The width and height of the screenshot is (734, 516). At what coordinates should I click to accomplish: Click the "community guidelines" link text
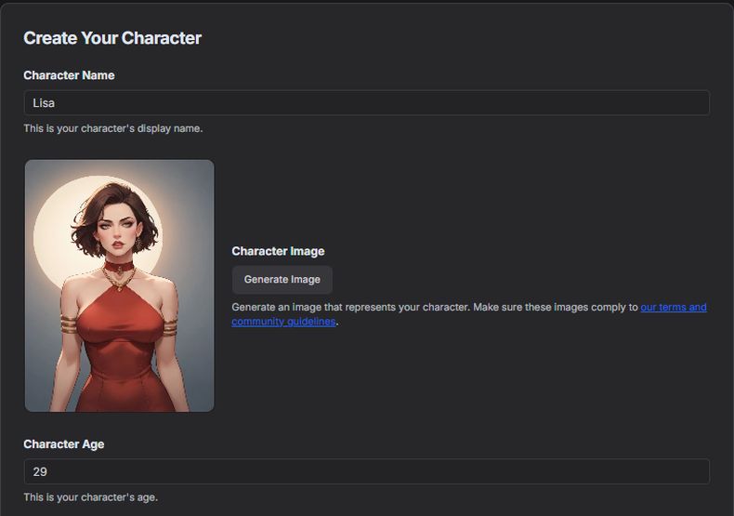click(283, 322)
